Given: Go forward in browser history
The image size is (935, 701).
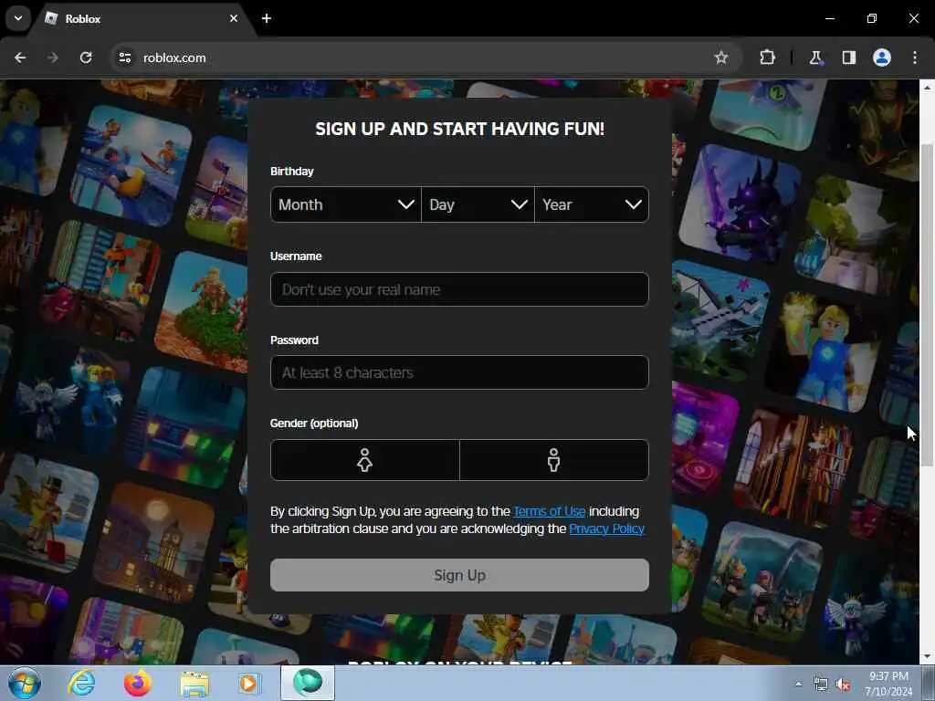Looking at the screenshot, I should click(x=52, y=58).
